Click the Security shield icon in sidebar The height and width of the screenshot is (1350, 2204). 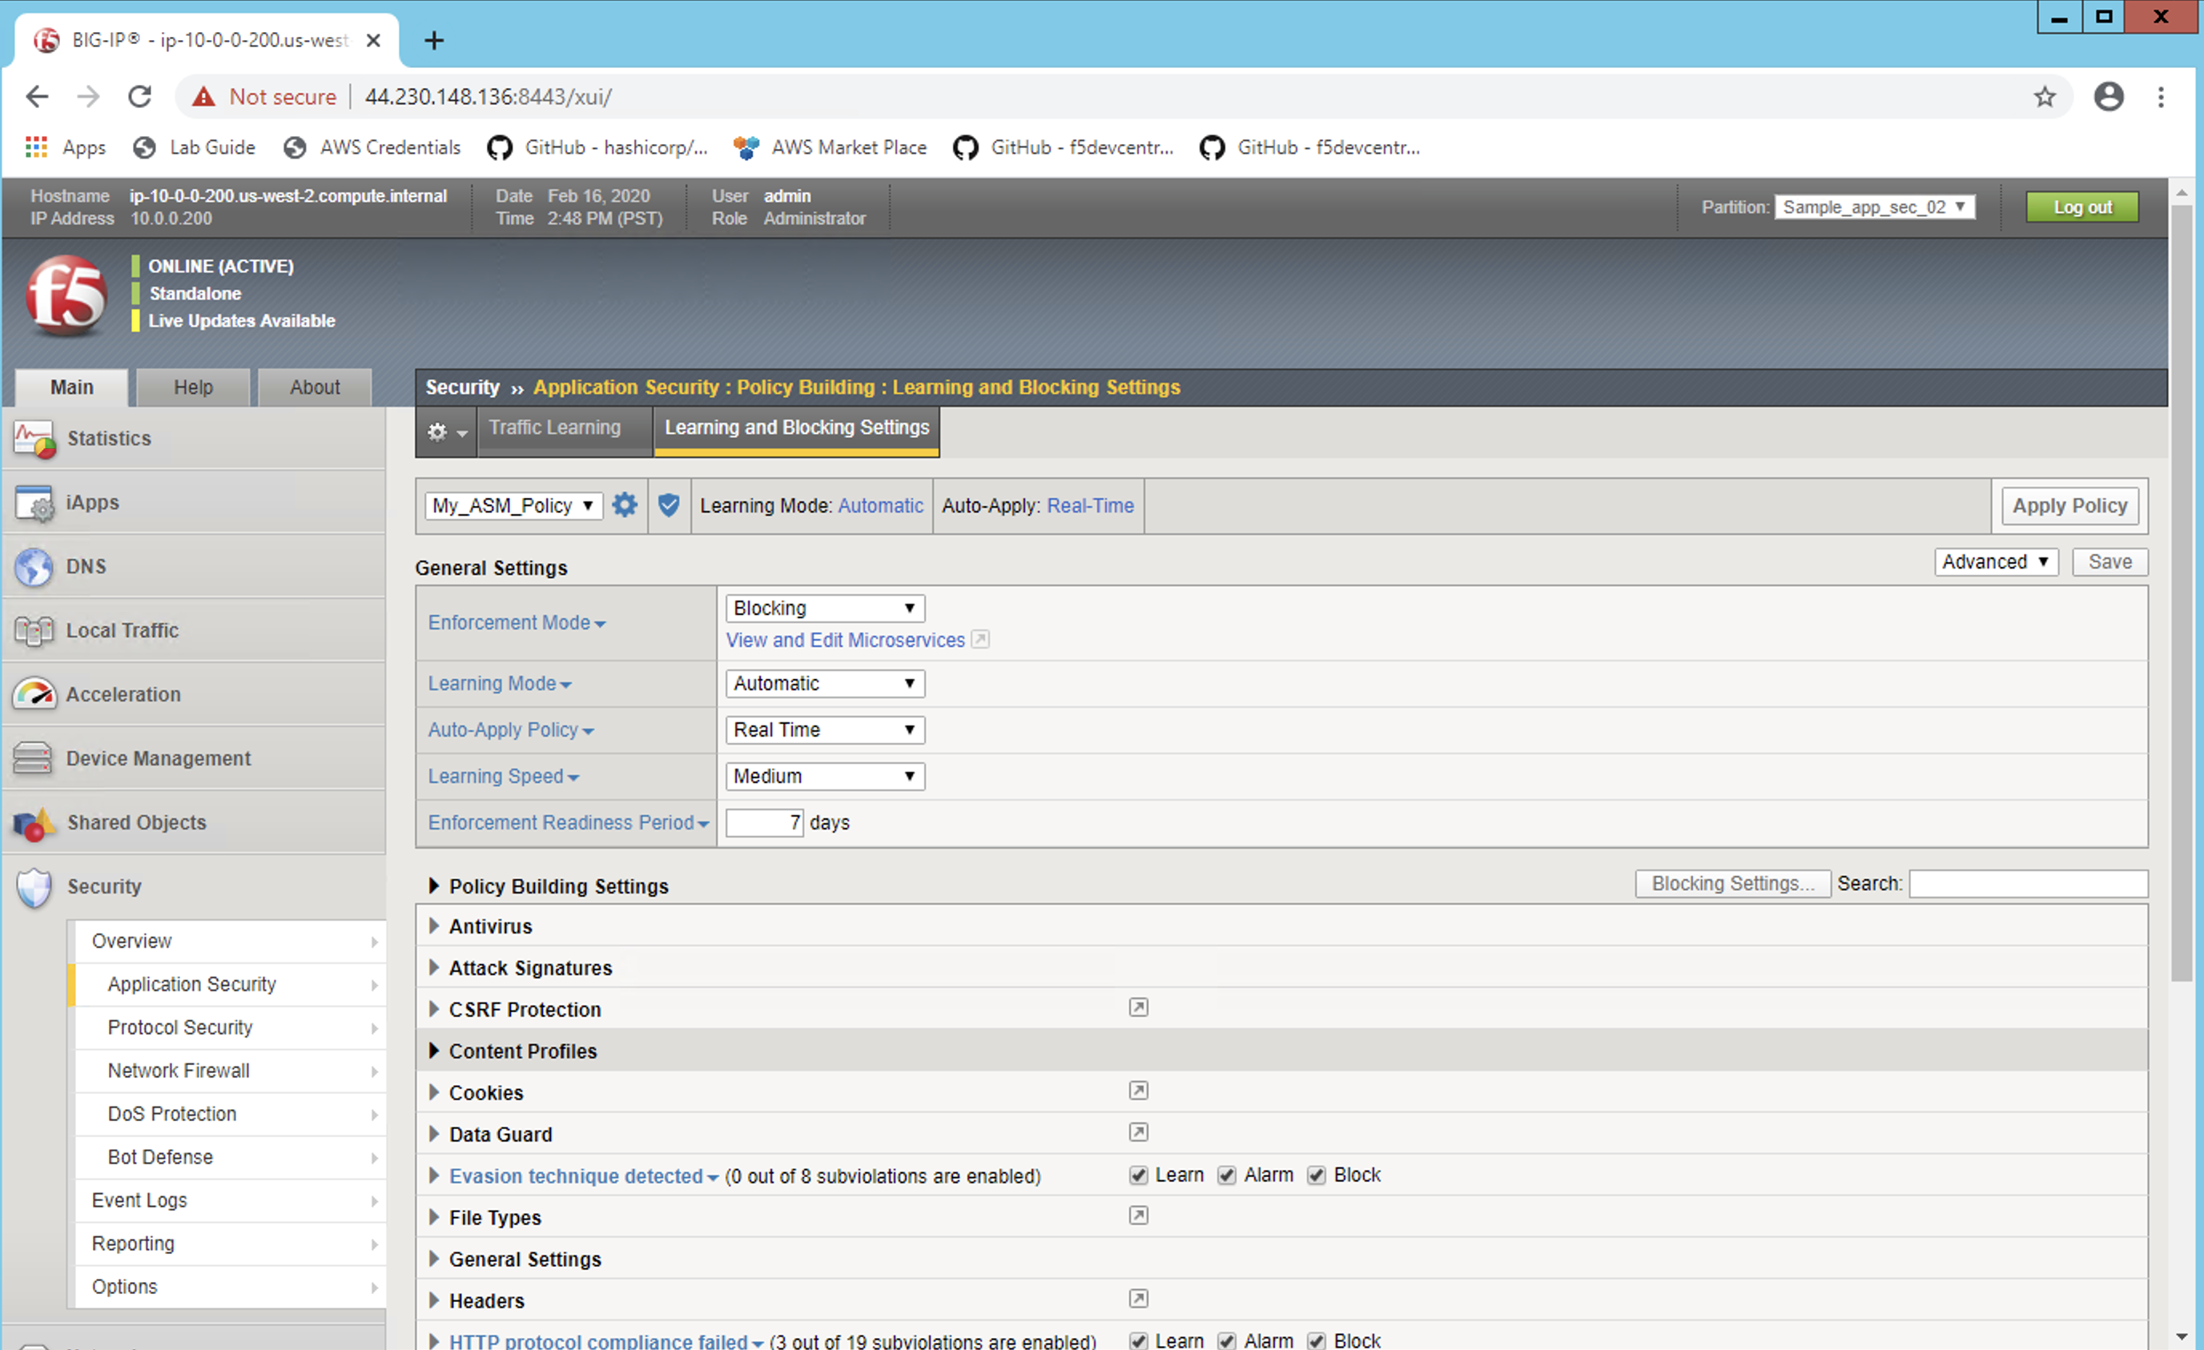coord(34,888)
